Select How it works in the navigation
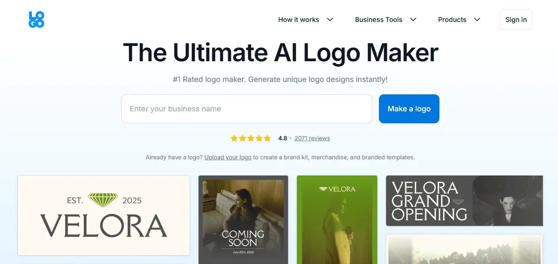The height and width of the screenshot is (264, 558). [x=298, y=19]
